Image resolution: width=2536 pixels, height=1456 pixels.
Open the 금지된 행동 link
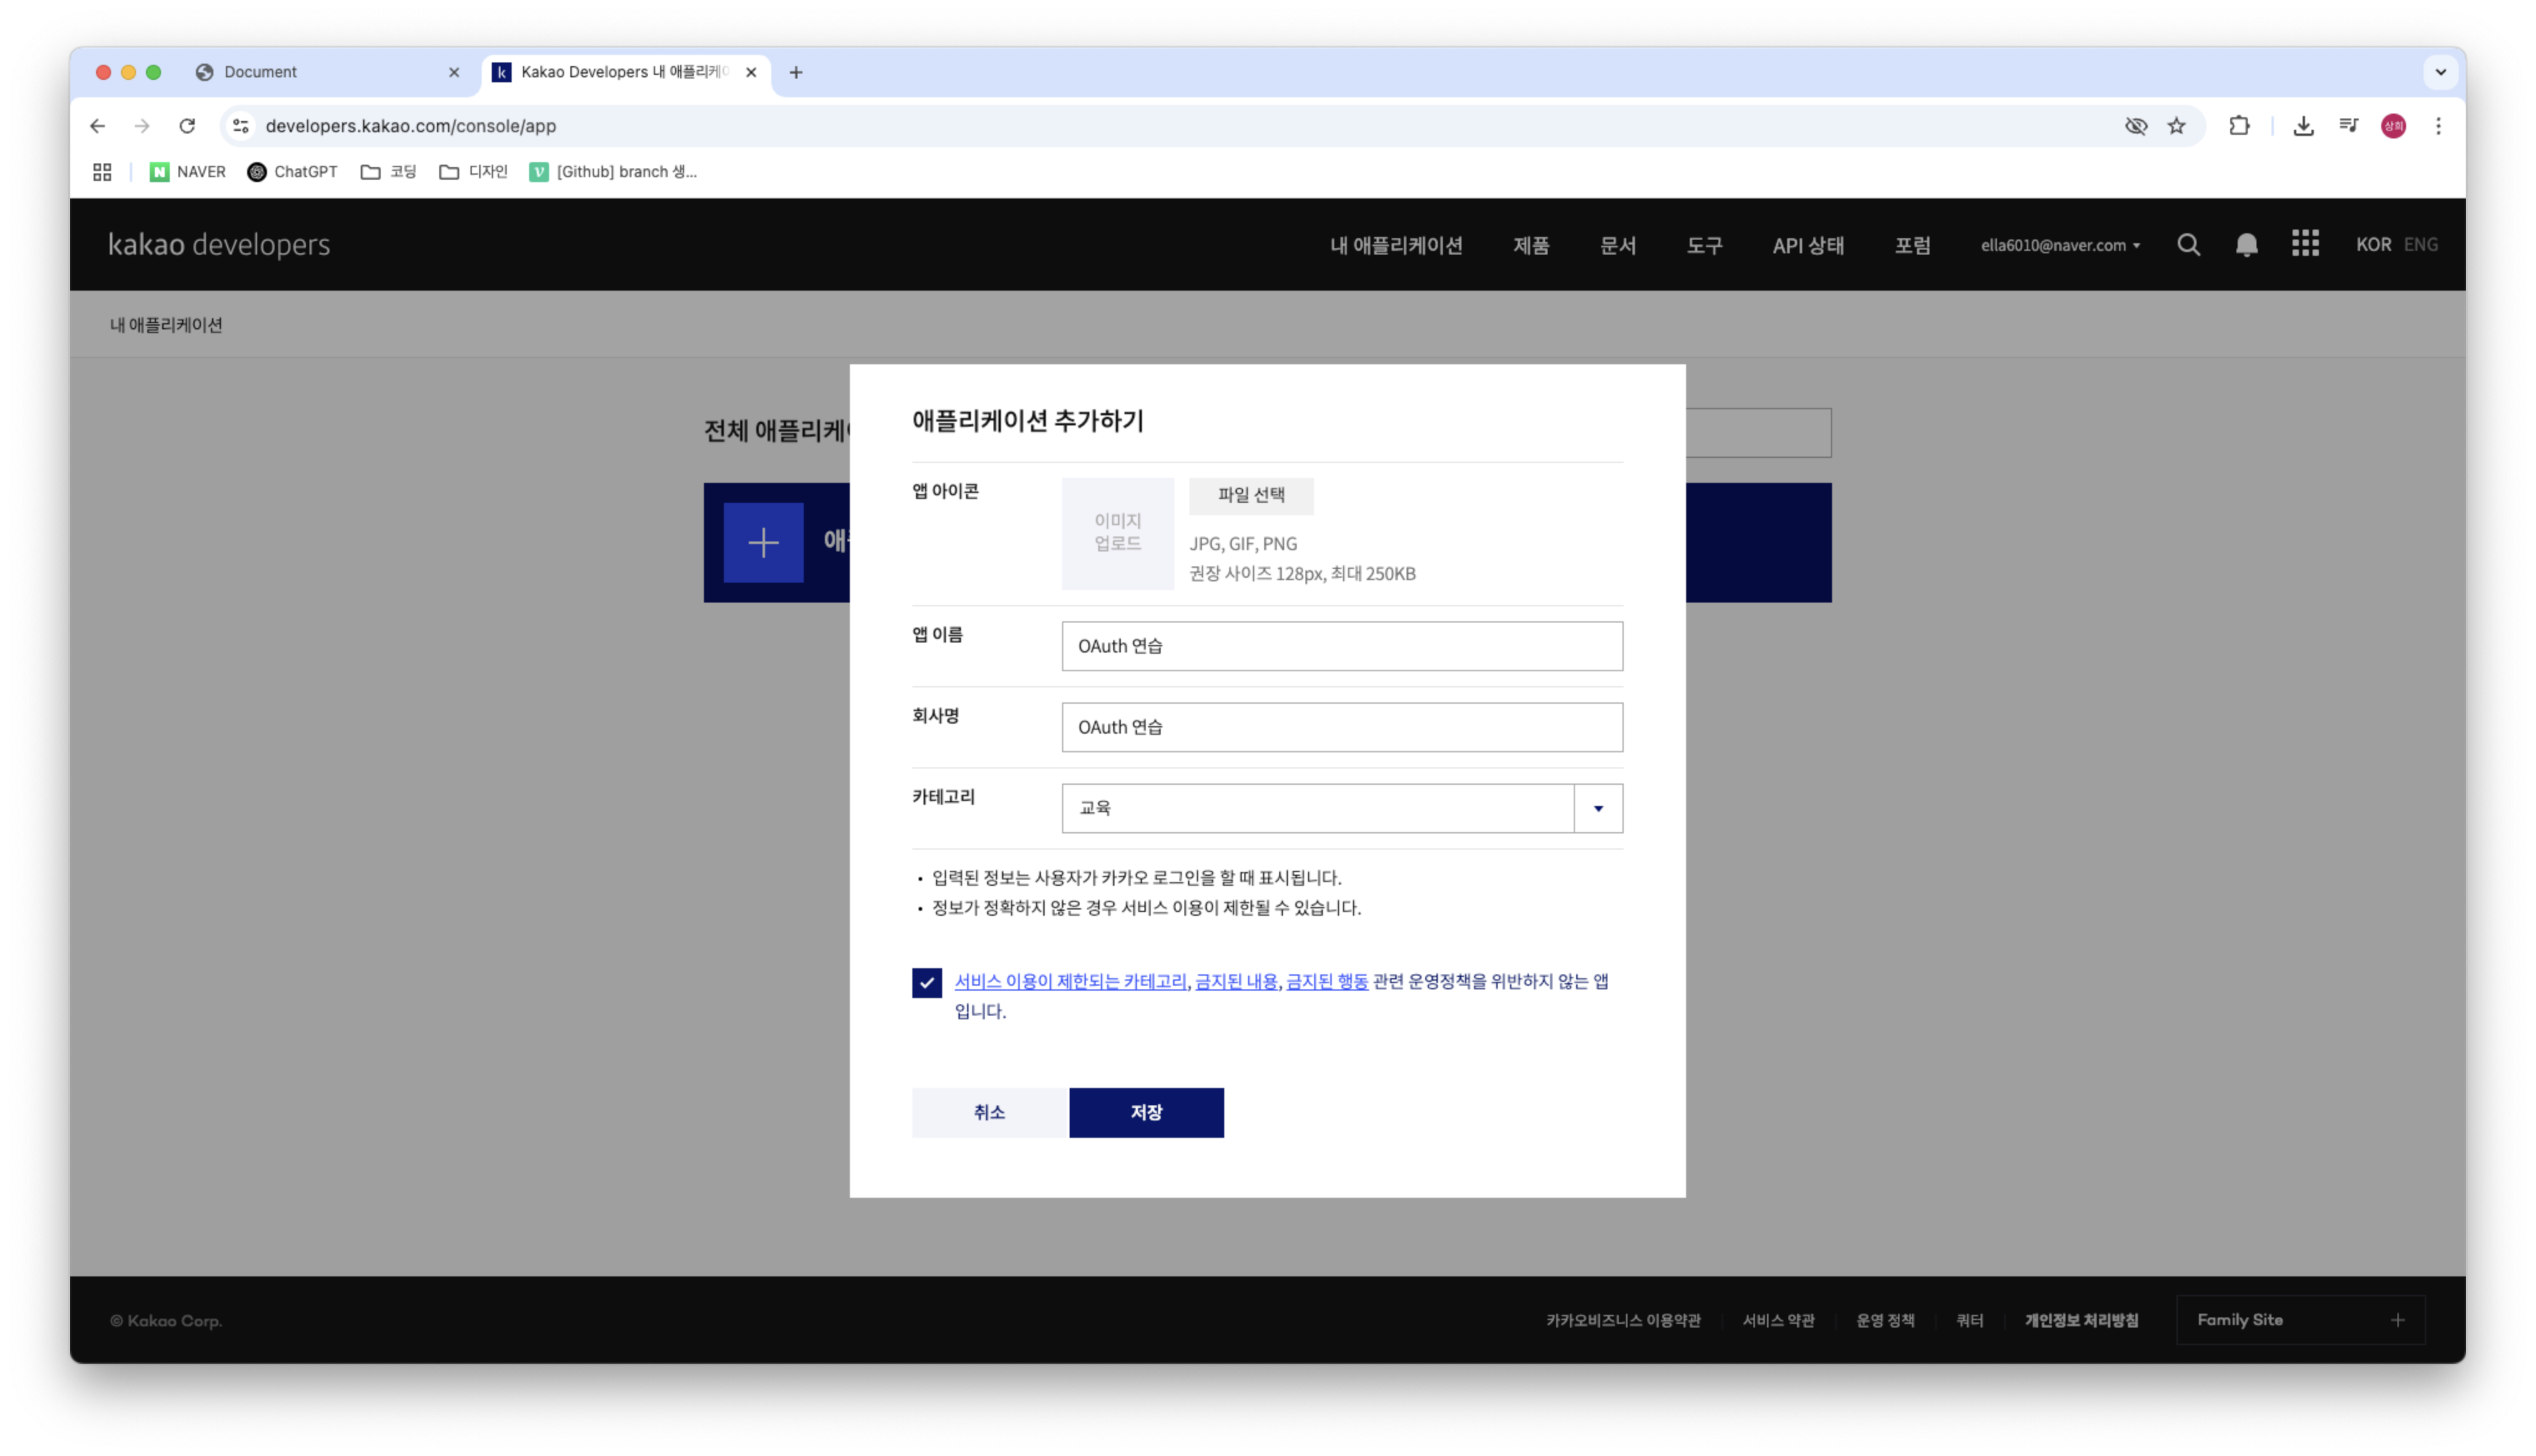point(1327,982)
